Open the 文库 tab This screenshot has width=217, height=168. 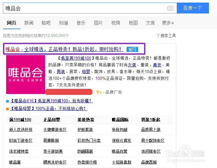point(150,23)
